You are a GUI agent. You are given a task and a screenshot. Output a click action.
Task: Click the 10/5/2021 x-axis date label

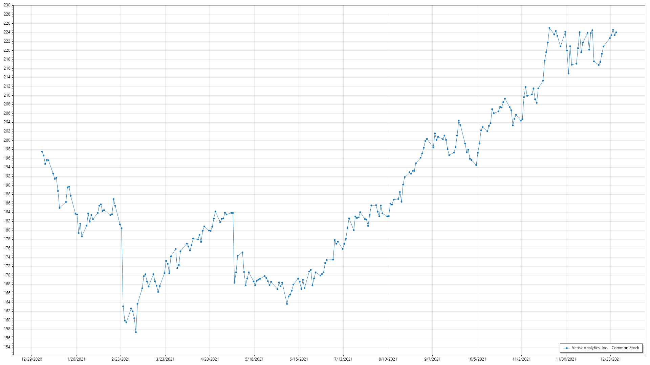(x=477, y=359)
